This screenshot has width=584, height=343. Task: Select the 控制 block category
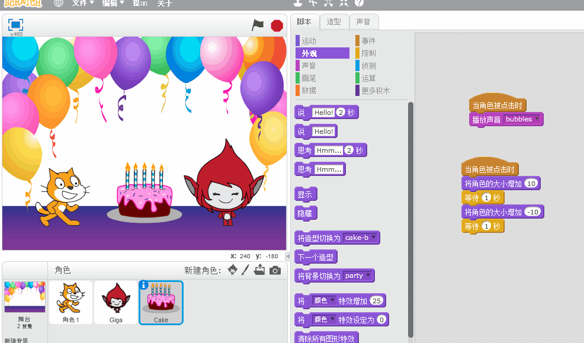369,53
